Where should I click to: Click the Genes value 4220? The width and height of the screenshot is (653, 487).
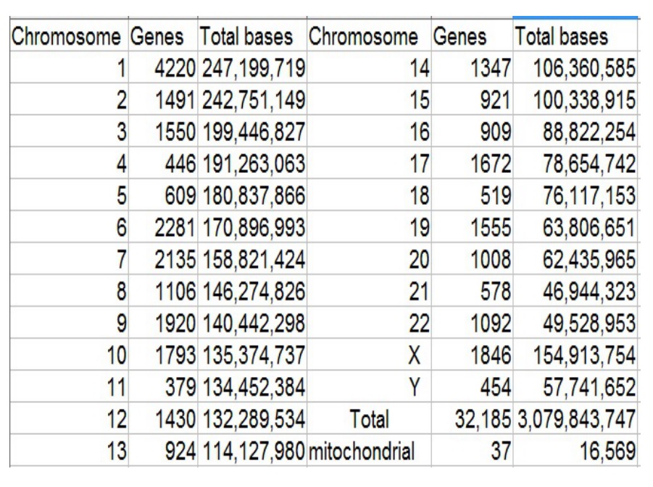(x=176, y=70)
